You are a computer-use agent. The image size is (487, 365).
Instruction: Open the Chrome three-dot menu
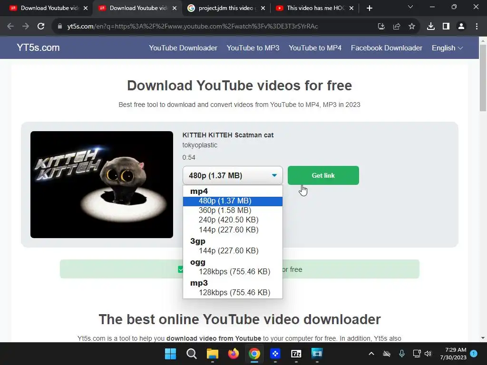click(477, 27)
